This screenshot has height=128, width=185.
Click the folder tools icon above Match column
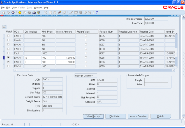click(4, 27)
